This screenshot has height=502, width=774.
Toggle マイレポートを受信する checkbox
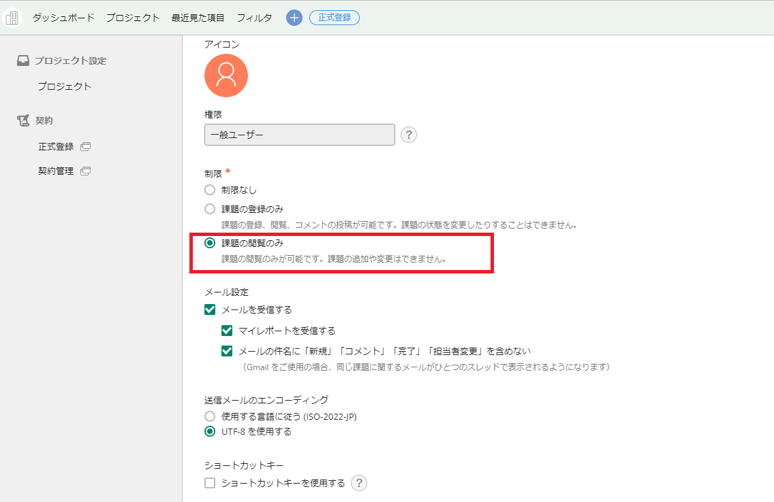point(227,331)
